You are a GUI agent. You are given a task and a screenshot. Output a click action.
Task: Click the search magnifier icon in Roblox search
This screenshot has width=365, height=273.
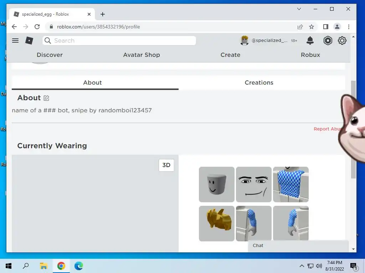coord(48,41)
